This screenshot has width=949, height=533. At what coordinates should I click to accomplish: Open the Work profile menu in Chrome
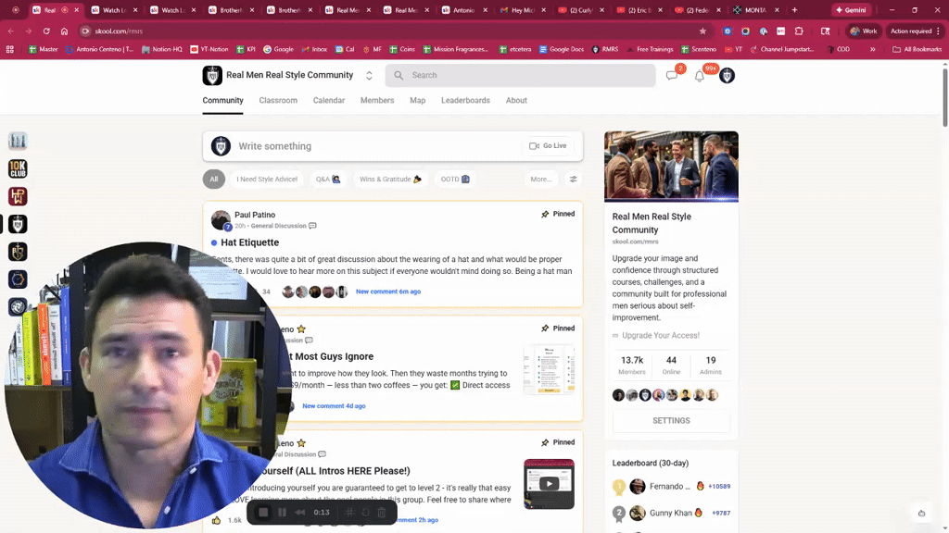click(x=863, y=31)
